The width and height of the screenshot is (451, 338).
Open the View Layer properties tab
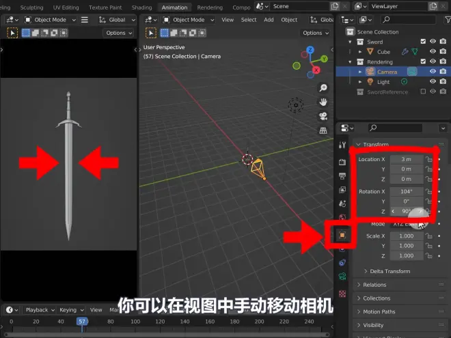(342, 190)
